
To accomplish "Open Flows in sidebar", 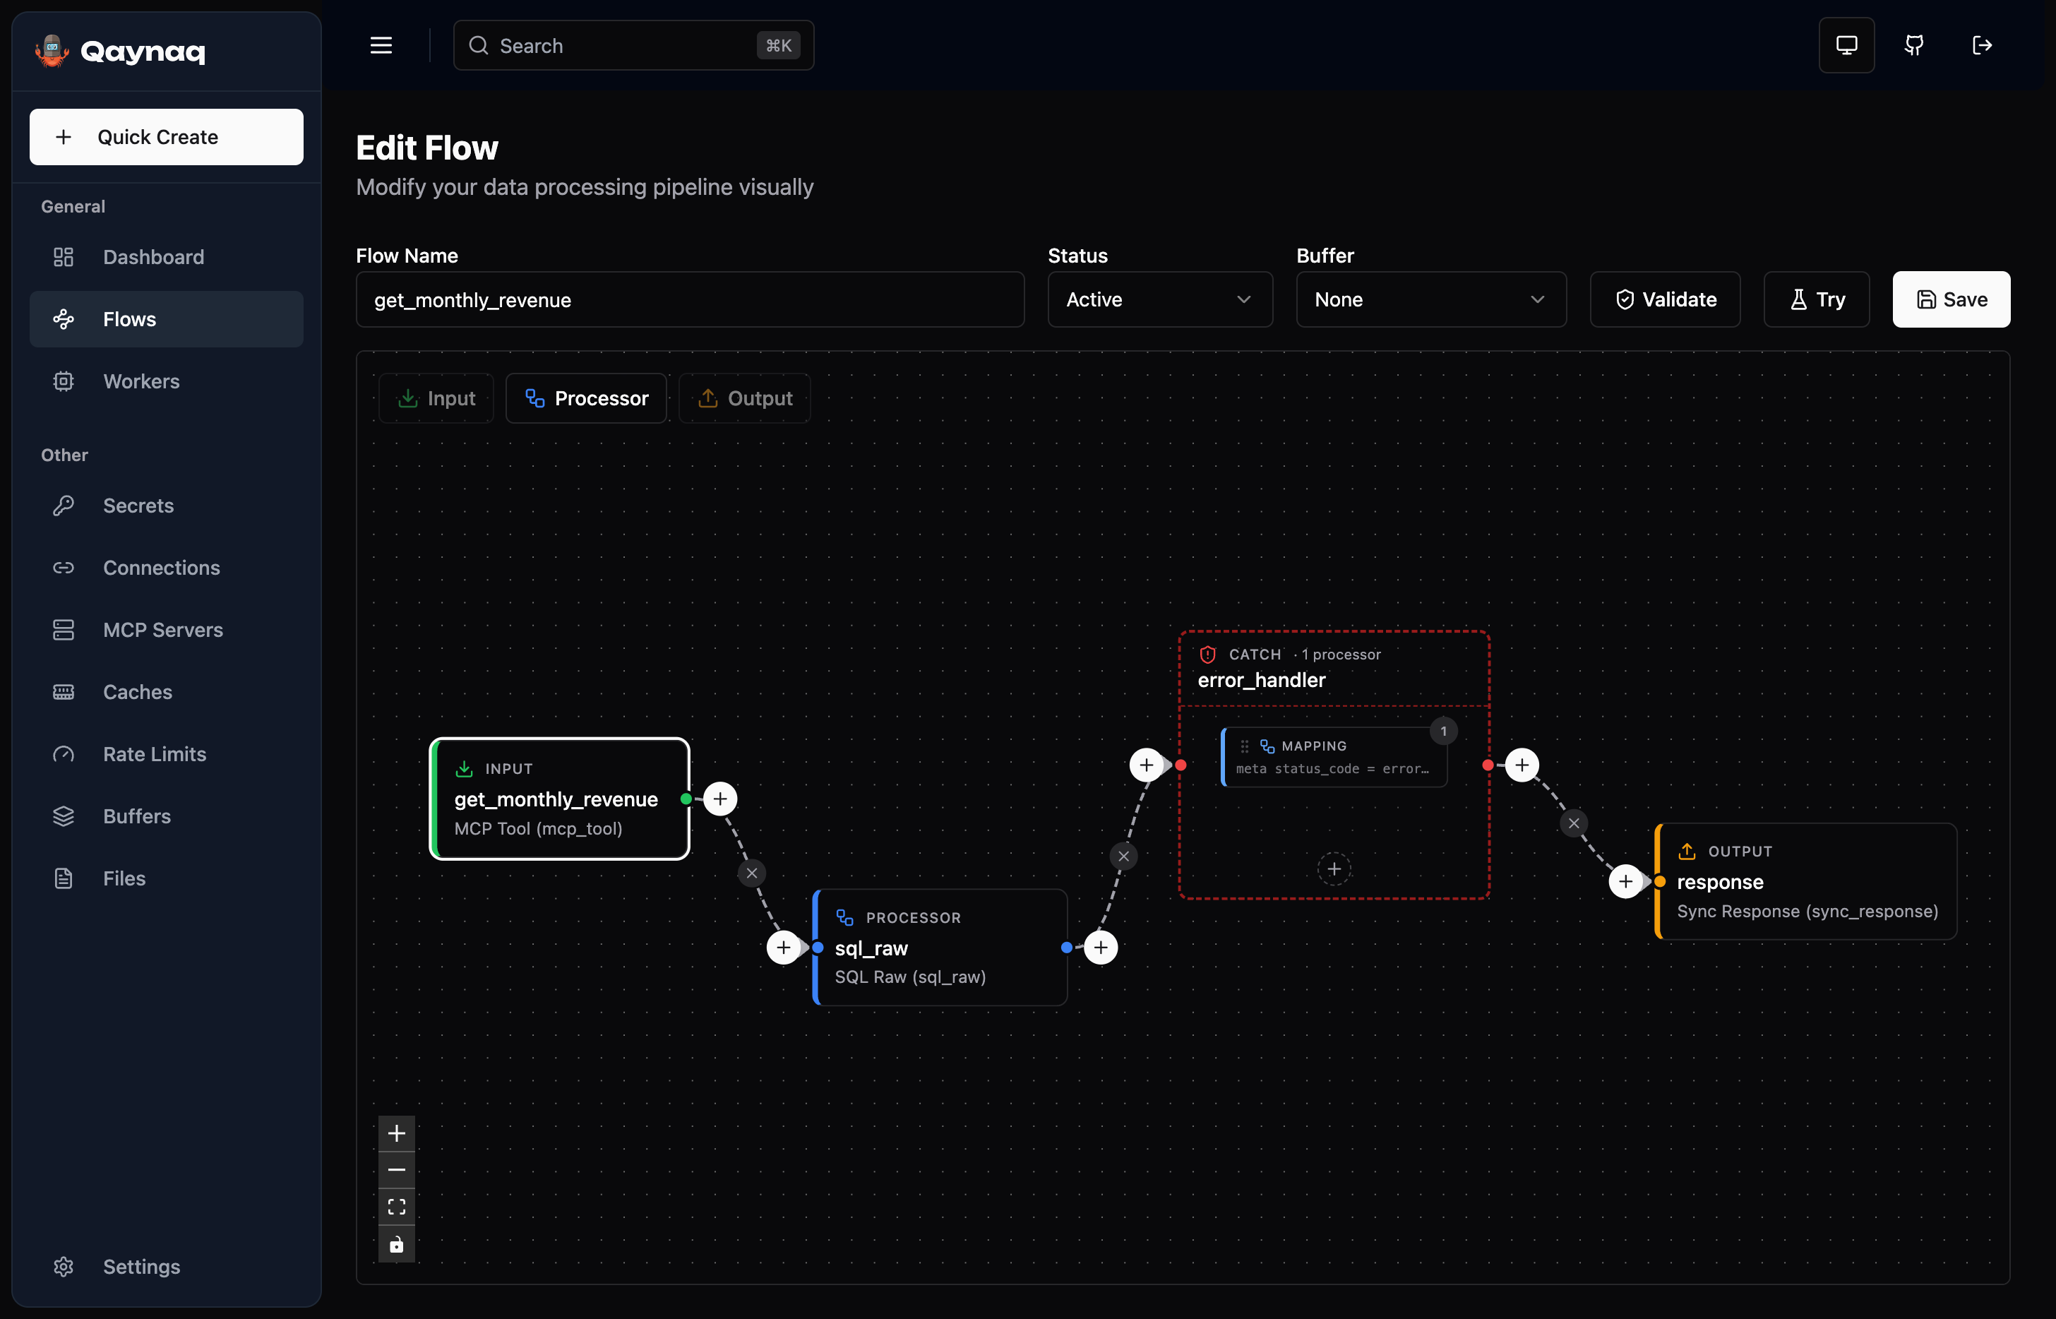I will click(x=167, y=319).
